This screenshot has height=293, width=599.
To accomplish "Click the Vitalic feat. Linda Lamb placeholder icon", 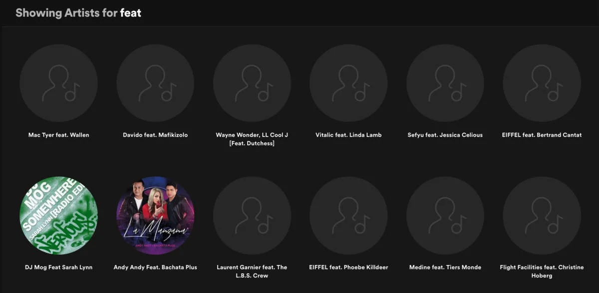I will tap(348, 82).
